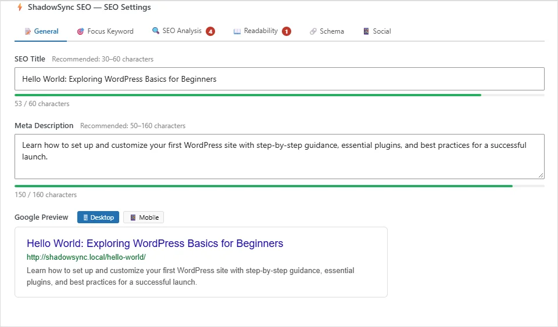Select Desktop Google preview mode
Viewport: 558px width, 327px height.
(98, 217)
